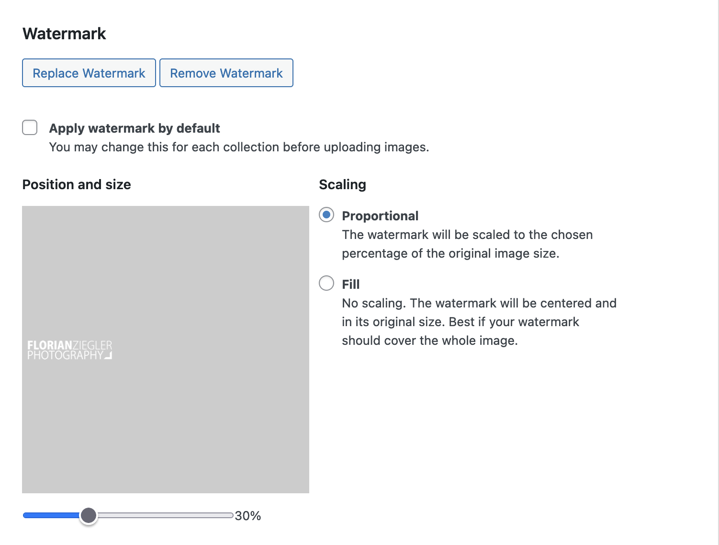Click the blue filled part of the size slider
This screenshot has height=545, width=719.
[x=51, y=515]
